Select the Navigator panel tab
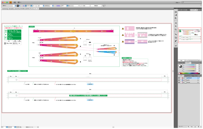203x129 pixels. click(x=194, y=10)
